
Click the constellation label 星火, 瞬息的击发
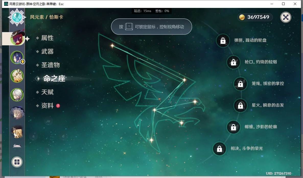click(268, 105)
